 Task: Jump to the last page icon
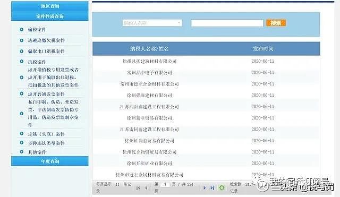(x=212, y=187)
